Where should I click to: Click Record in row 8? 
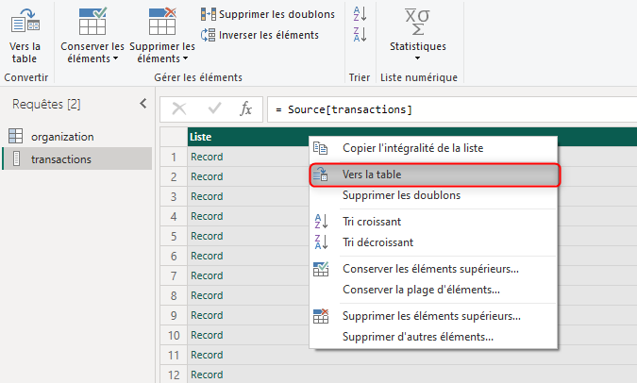[x=207, y=295]
